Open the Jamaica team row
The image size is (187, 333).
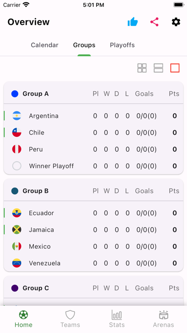click(x=93, y=230)
